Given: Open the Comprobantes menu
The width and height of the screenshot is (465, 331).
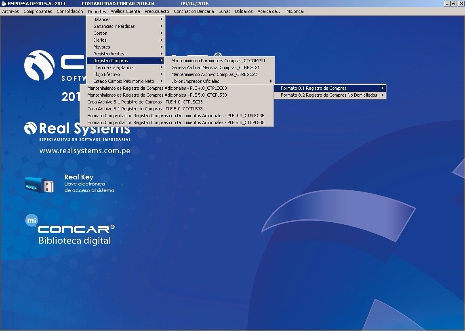Looking at the screenshot, I should (38, 11).
